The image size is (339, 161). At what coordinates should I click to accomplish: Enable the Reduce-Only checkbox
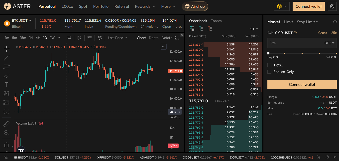pos(270,72)
